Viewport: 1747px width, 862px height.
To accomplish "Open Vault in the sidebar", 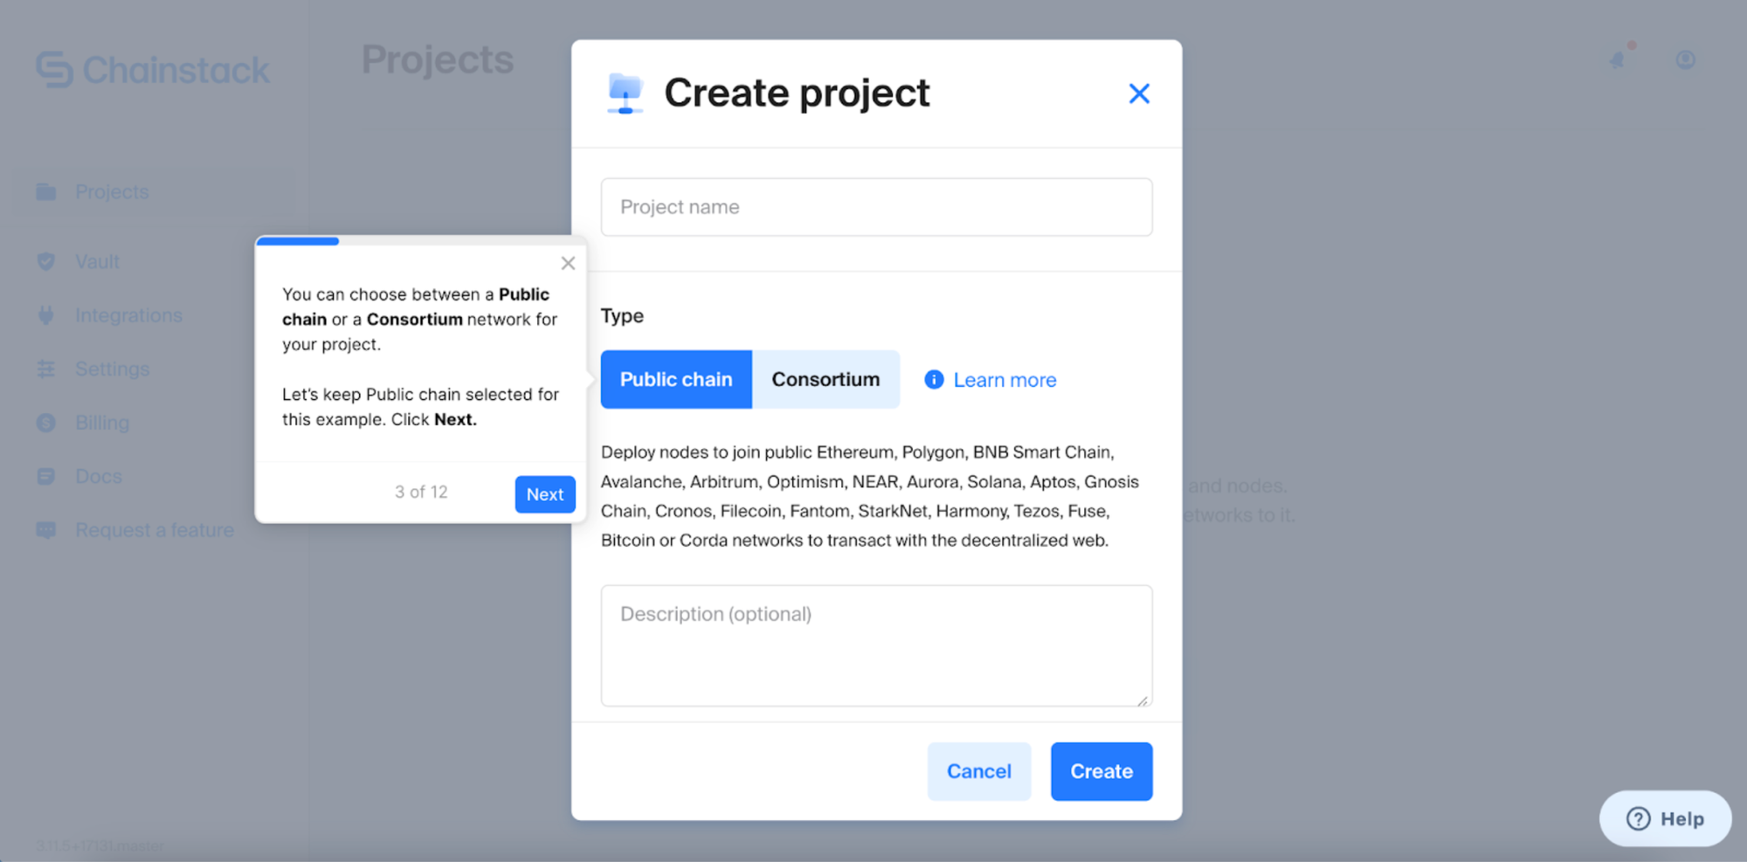I will 97,261.
